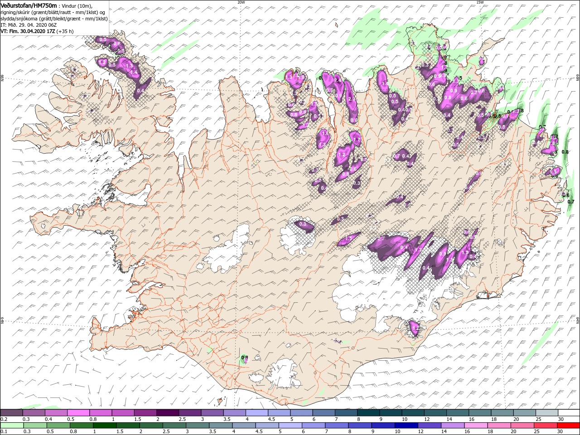Viewport: 580px width, 435px height.
Task: Pick the 3.5–4 grey-blue swatch, lower legend
Action: pos(220,425)
